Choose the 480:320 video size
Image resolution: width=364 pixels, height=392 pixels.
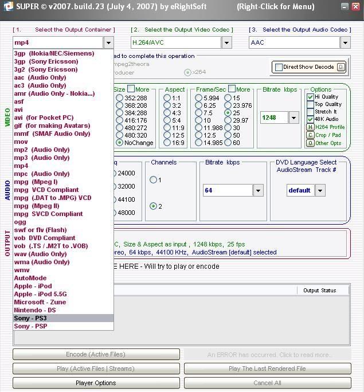pos(119,135)
